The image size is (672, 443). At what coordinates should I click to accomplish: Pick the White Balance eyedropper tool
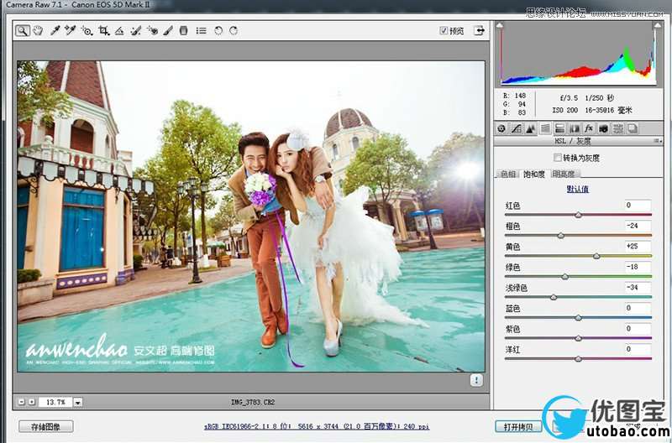(55, 30)
